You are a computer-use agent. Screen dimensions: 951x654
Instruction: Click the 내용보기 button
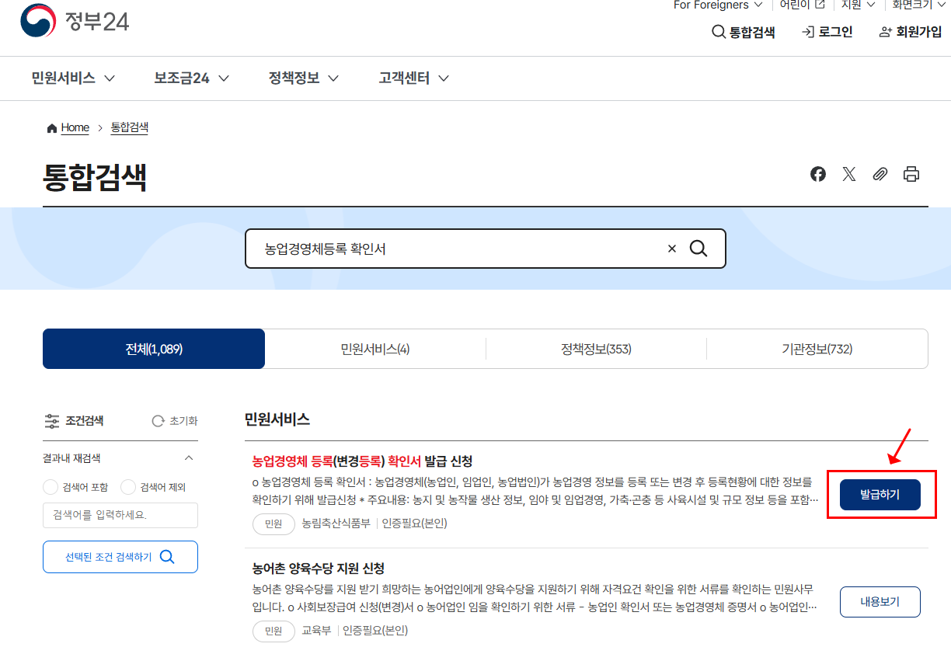click(880, 601)
